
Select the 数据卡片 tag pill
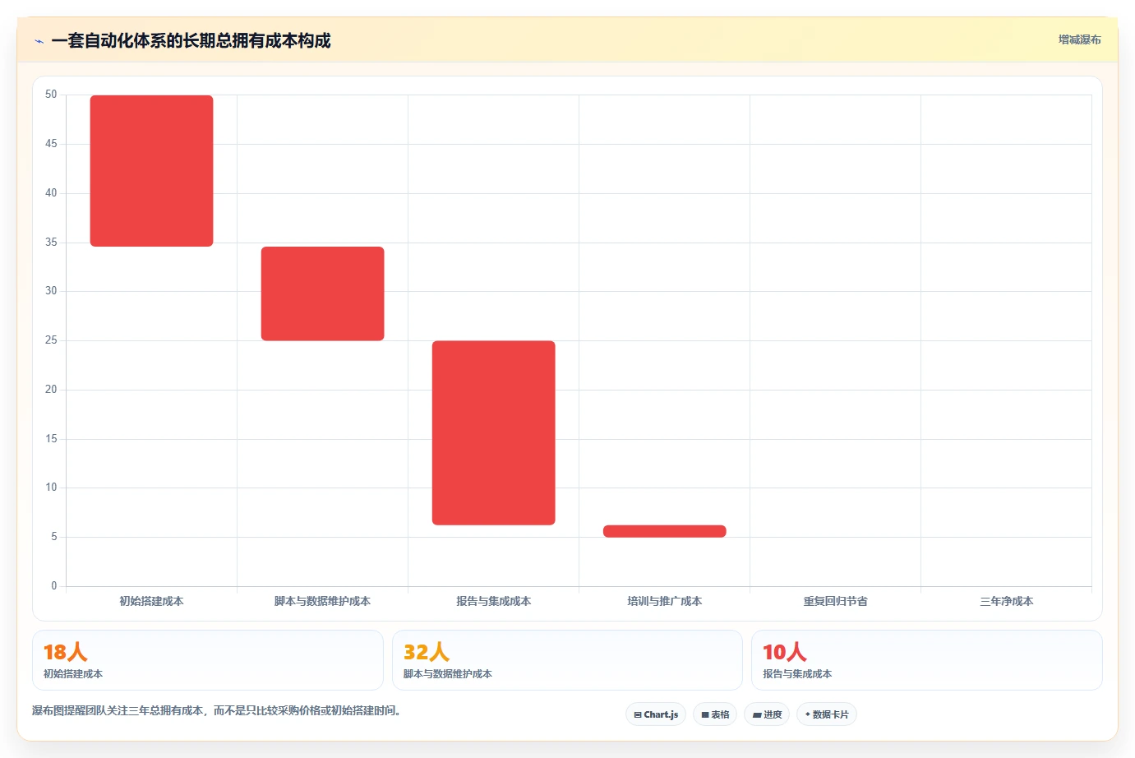827,714
